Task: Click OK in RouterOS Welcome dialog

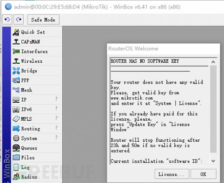Action: tap(203, 174)
